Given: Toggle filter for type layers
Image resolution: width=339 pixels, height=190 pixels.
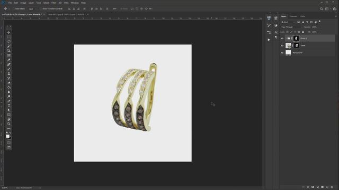Looking at the screenshot, I should 307,22.
